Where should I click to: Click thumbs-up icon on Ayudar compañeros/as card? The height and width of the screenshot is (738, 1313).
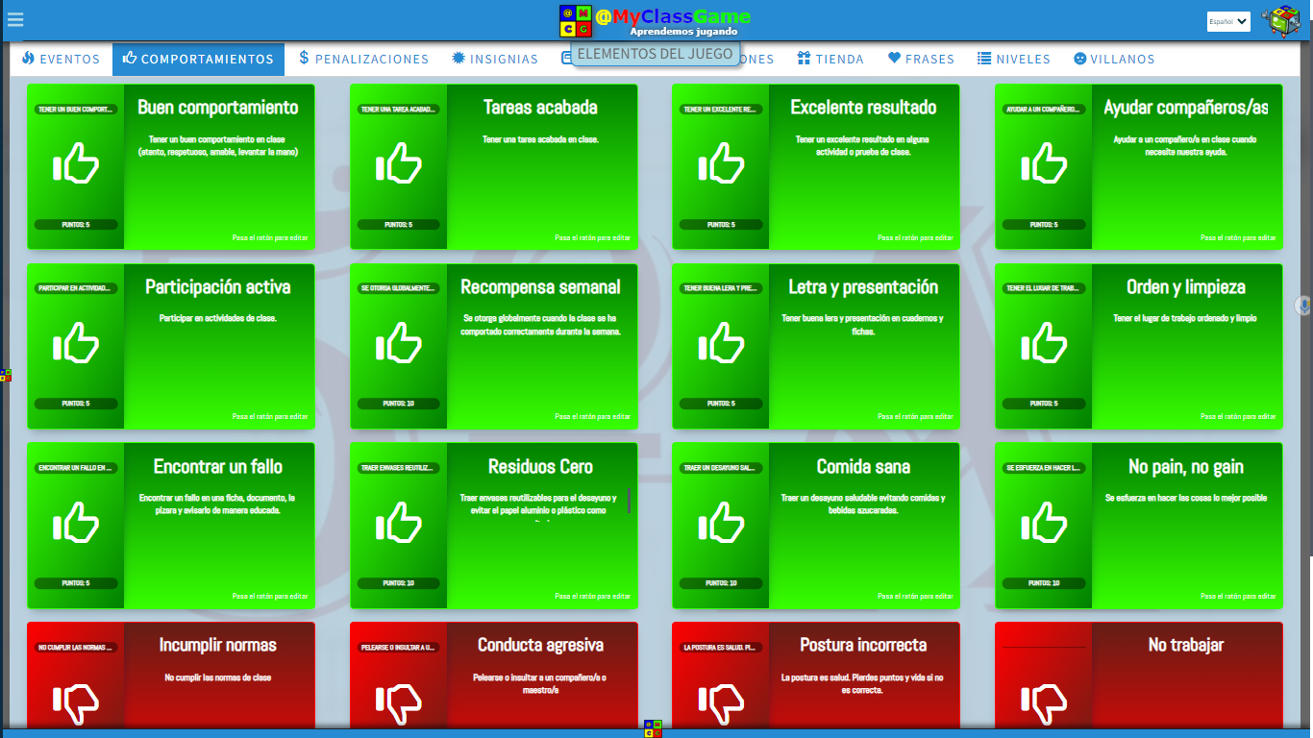click(1044, 163)
